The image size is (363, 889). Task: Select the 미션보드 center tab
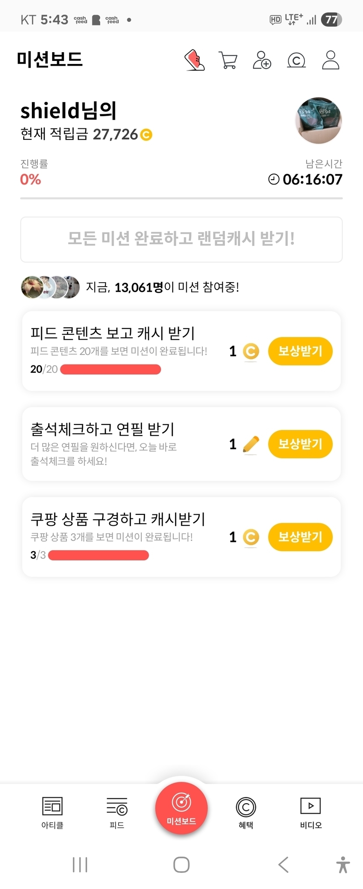coord(181,808)
